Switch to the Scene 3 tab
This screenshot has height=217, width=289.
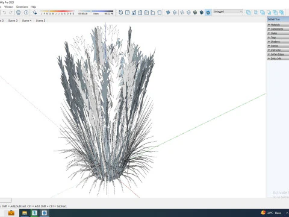click(x=13, y=20)
